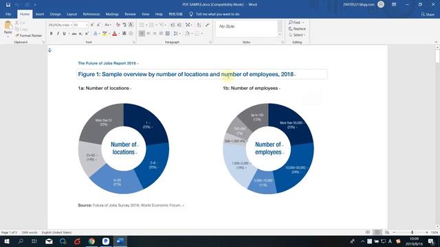Screen dimensions: 440x247
Task: Open the Bullets list dropdown
Action: coord(146,25)
